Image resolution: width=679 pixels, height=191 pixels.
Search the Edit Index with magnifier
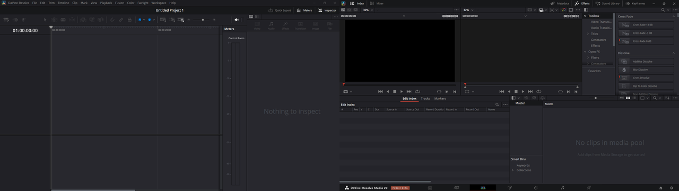click(x=497, y=105)
